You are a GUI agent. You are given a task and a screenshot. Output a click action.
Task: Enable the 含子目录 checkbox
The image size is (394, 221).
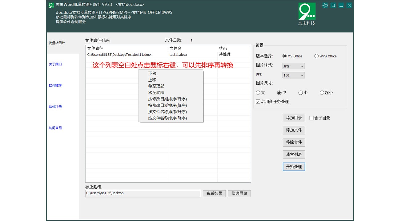point(311,118)
